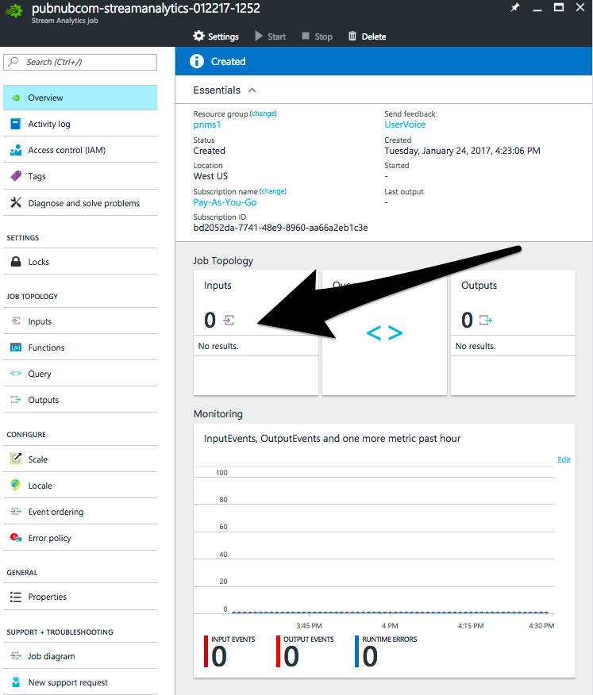Click the Delete trash icon
This screenshot has width=593, height=695.
click(x=352, y=36)
